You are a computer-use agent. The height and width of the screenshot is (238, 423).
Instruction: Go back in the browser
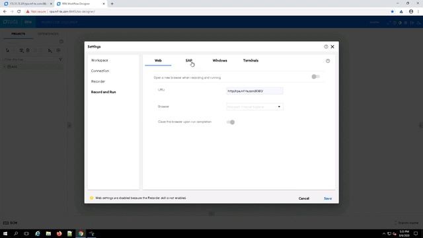[5, 12]
